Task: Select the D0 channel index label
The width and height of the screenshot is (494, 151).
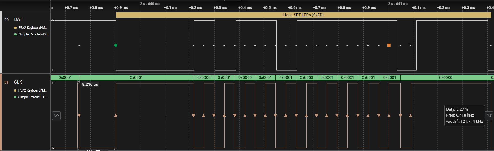Action: tap(6, 20)
